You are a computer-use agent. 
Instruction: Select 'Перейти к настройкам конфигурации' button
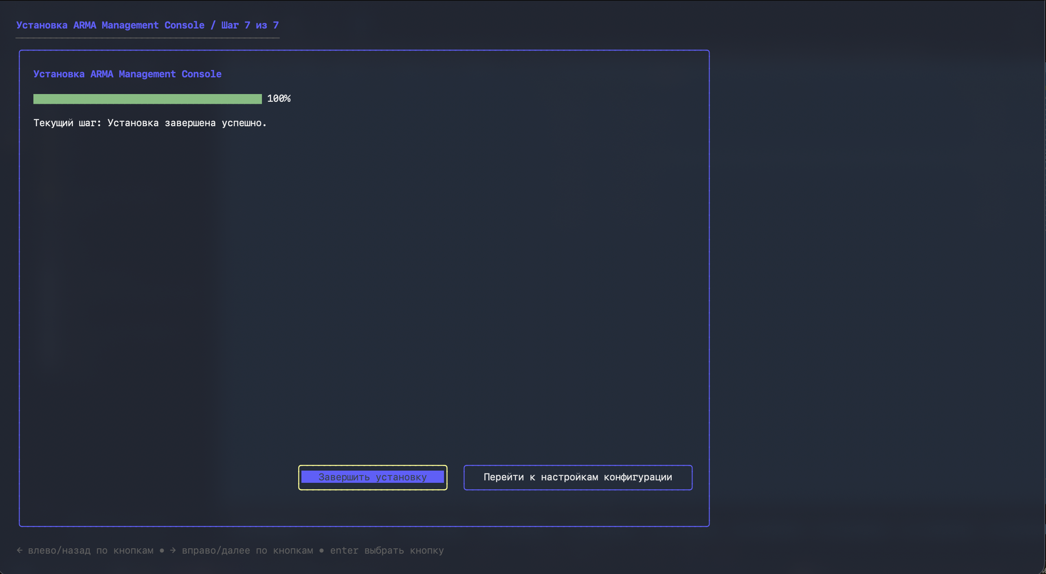tap(578, 477)
